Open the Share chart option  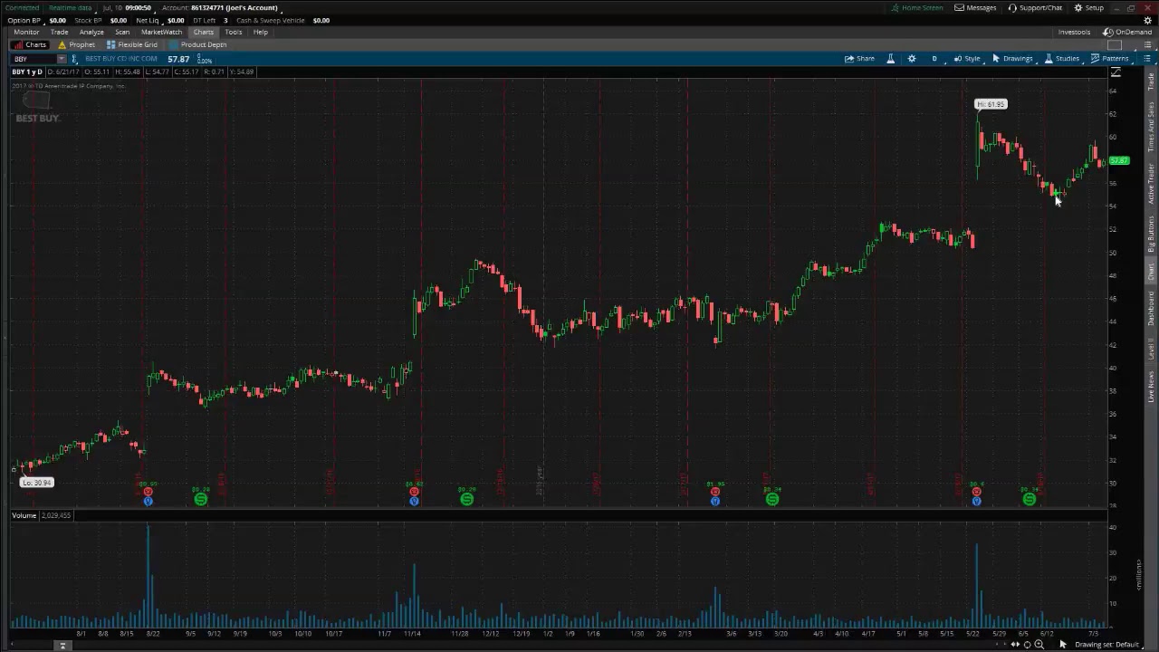859,59
